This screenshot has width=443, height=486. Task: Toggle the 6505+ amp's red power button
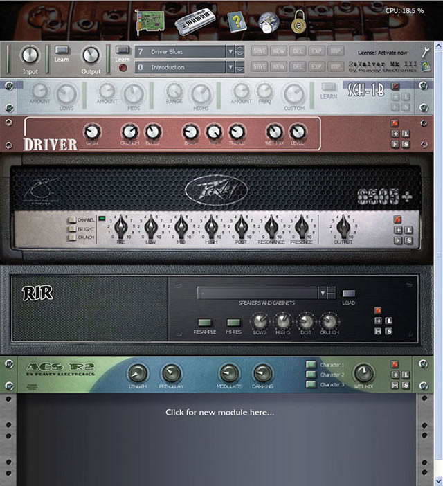(397, 219)
